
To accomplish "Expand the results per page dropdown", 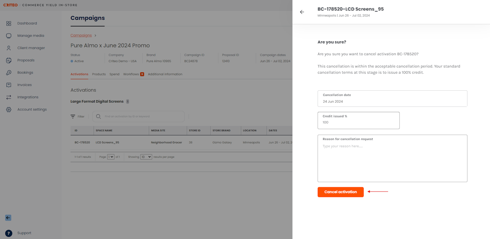I will pos(146,157).
